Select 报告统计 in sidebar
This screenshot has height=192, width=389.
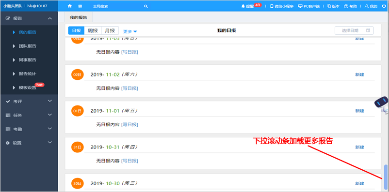coord(28,74)
